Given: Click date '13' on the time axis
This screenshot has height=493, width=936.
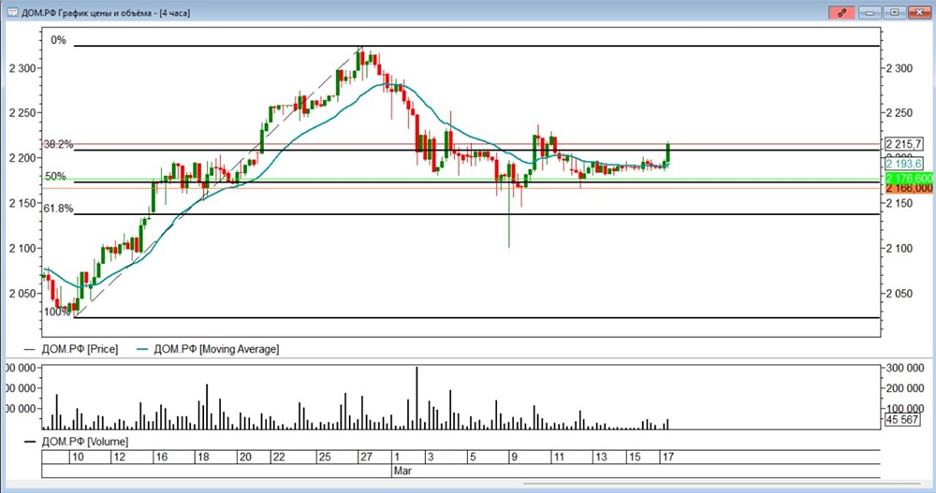Looking at the screenshot, I should click(600, 457).
